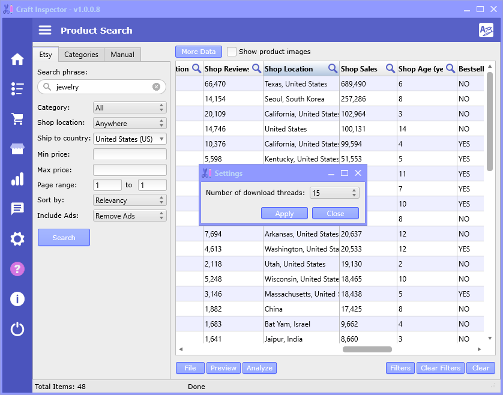The width and height of the screenshot is (503, 395).
Task: Toggle the hamburger menu icon
Action: [x=45, y=31]
